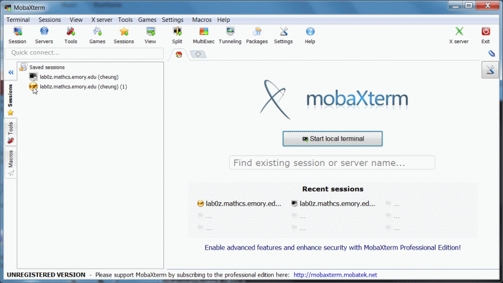Focus the Quick connect field
The height and width of the screenshot is (283, 503).
(x=85, y=53)
